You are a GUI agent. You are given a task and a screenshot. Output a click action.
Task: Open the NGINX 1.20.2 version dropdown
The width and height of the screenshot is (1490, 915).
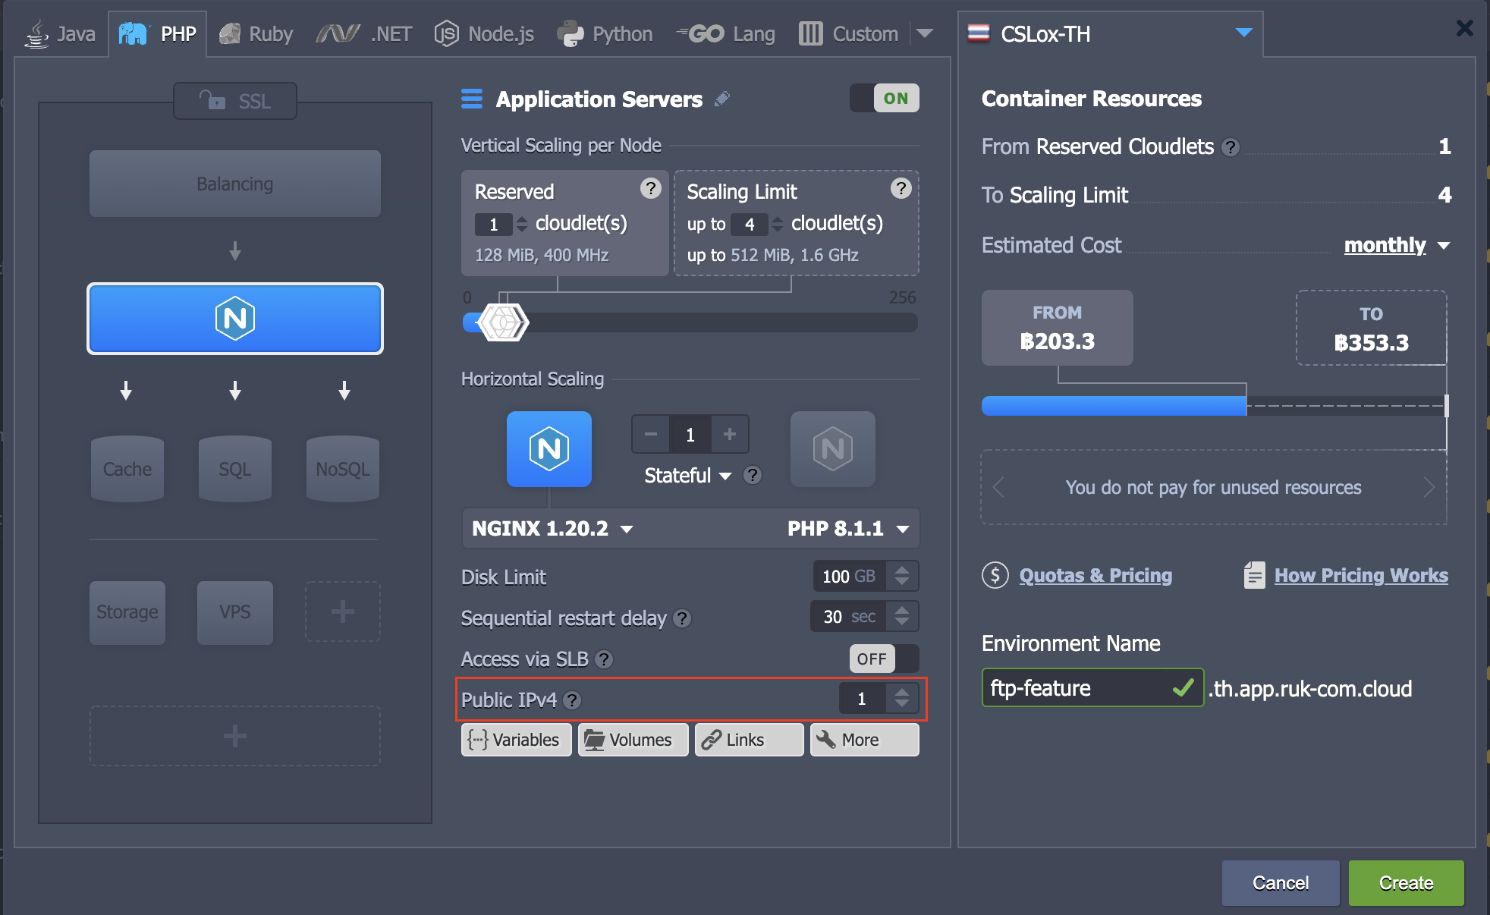552,529
